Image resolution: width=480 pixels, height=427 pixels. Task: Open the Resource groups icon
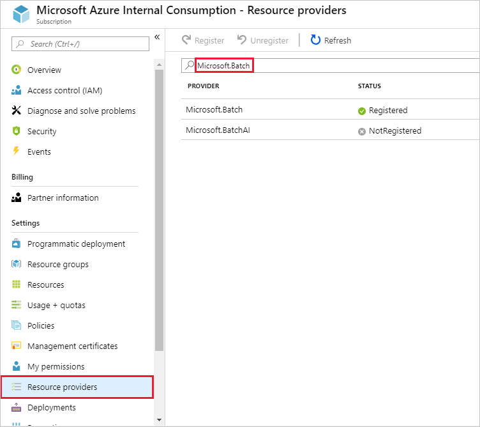(17, 264)
